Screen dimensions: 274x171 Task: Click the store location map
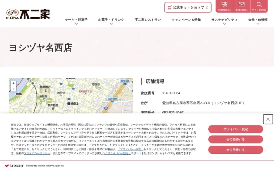pyautogui.click(x=71, y=96)
